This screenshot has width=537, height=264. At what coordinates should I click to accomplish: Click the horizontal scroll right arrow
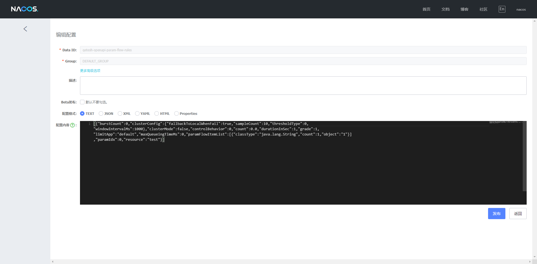530,262
